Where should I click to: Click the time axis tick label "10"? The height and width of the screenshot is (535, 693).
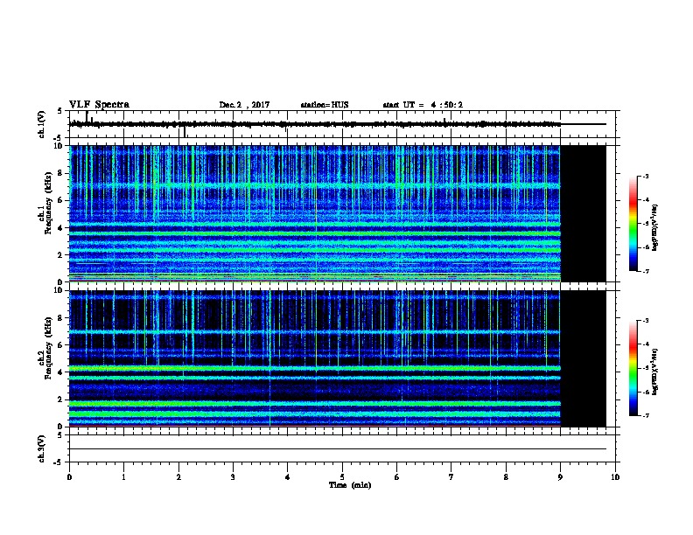[x=615, y=477]
